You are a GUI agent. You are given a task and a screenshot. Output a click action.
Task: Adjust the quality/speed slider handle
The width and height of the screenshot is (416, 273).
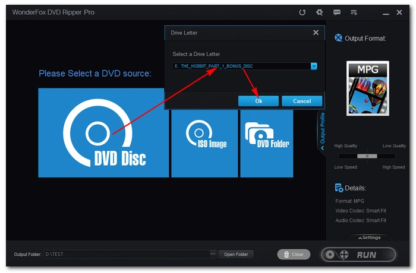tap(367, 156)
